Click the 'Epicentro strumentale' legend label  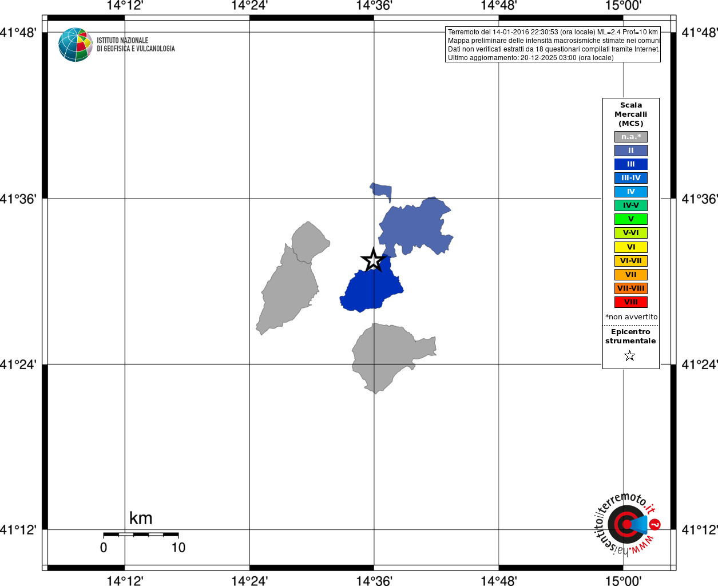click(x=630, y=336)
